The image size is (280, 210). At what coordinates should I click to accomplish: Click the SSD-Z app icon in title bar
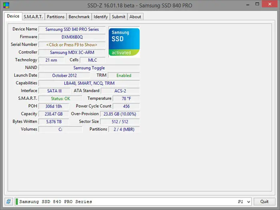(6, 5)
